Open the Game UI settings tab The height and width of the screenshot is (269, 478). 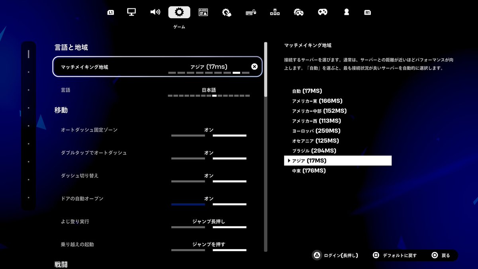(203, 12)
